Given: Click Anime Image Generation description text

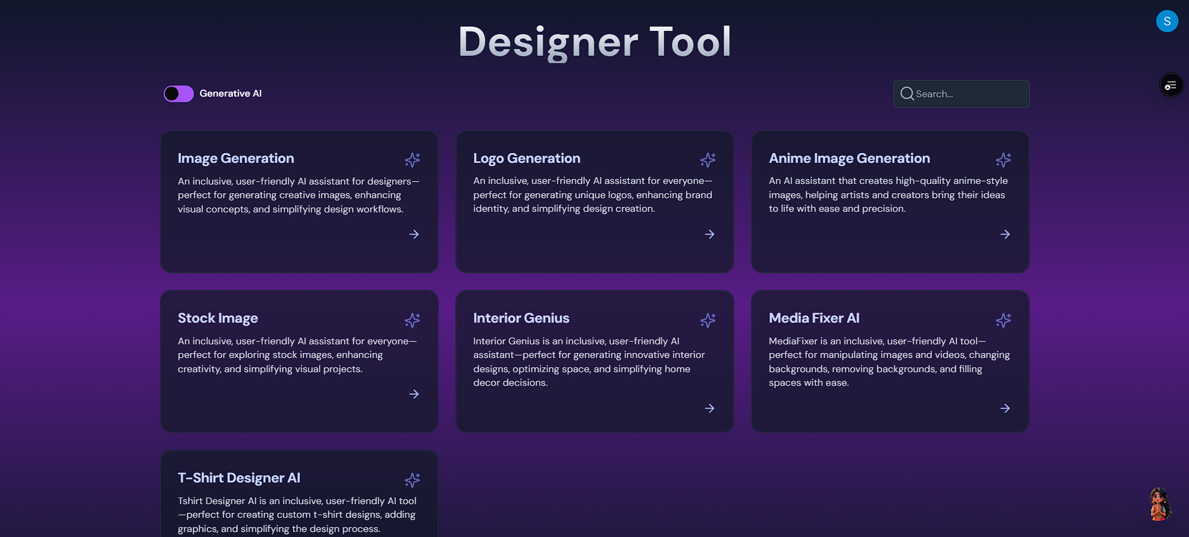Looking at the screenshot, I should pyautogui.click(x=888, y=194).
